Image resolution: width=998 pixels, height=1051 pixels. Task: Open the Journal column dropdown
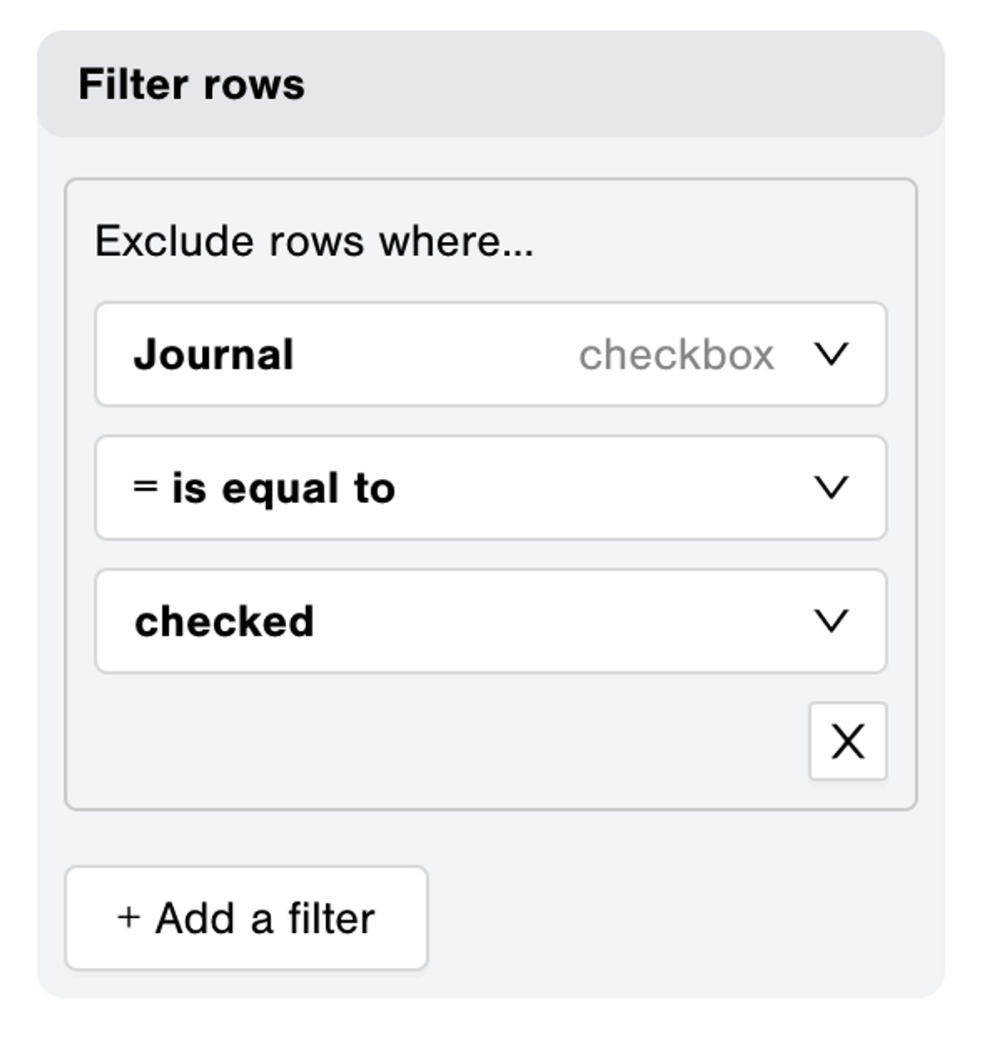pos(491,354)
